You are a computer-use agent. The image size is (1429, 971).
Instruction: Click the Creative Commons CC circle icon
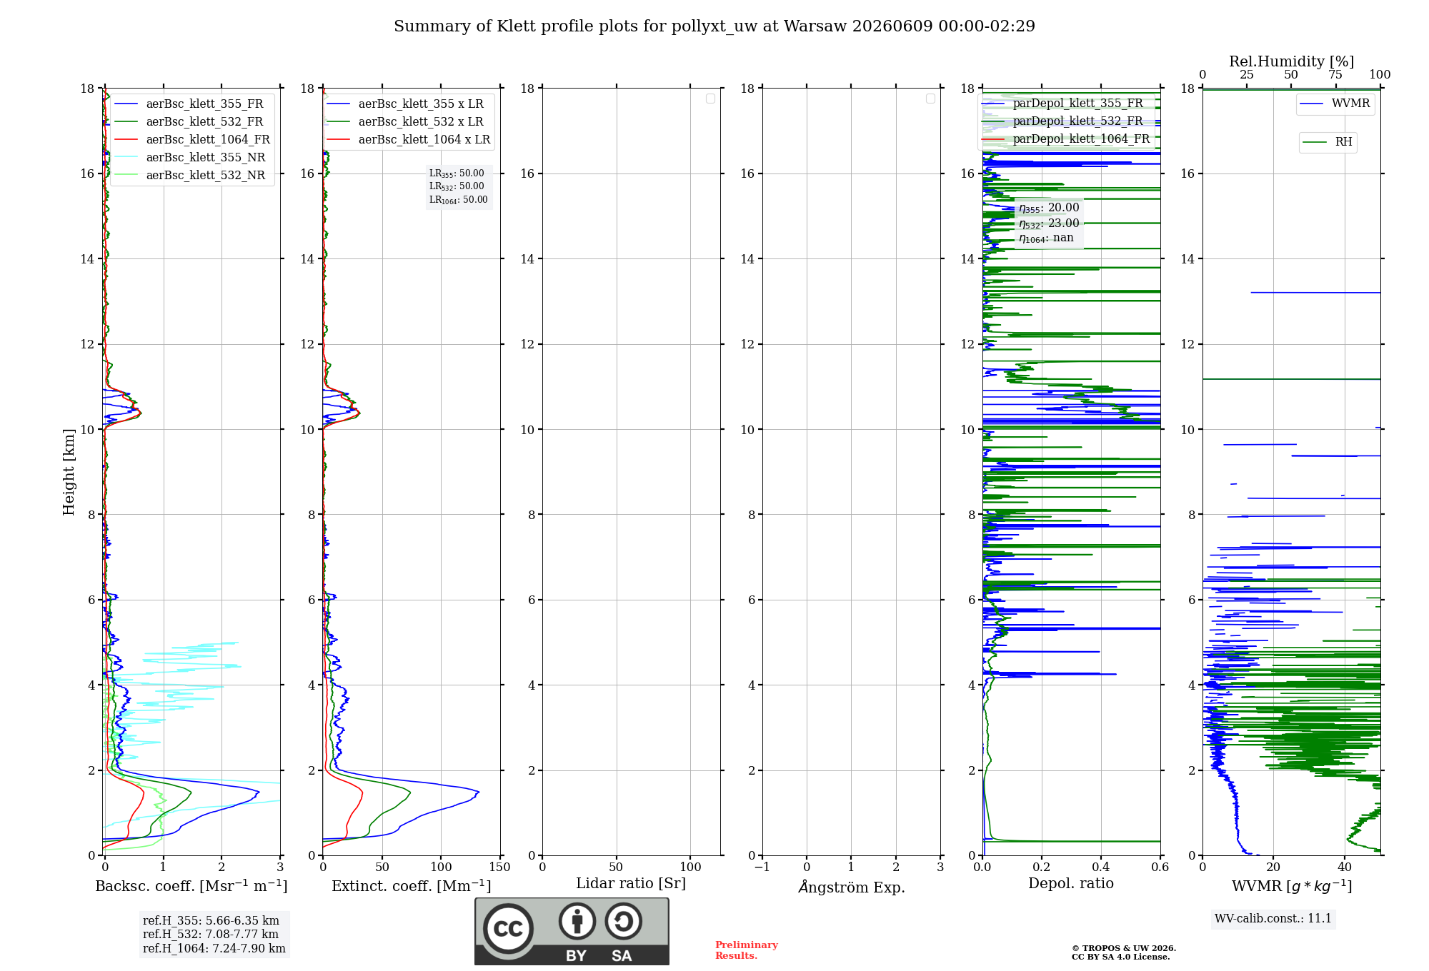tap(508, 929)
